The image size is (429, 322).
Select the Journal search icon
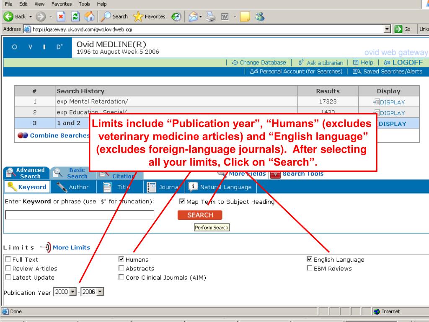pyautogui.click(x=151, y=187)
